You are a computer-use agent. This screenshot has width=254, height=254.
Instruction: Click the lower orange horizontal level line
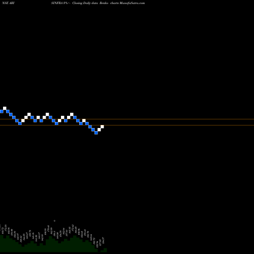[127, 125]
